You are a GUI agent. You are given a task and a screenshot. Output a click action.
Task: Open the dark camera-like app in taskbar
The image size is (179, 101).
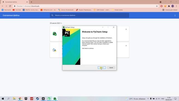coord(43,98)
